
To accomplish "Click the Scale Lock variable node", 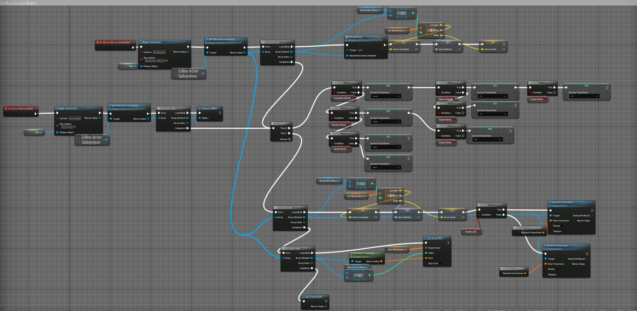I will coord(471,231).
